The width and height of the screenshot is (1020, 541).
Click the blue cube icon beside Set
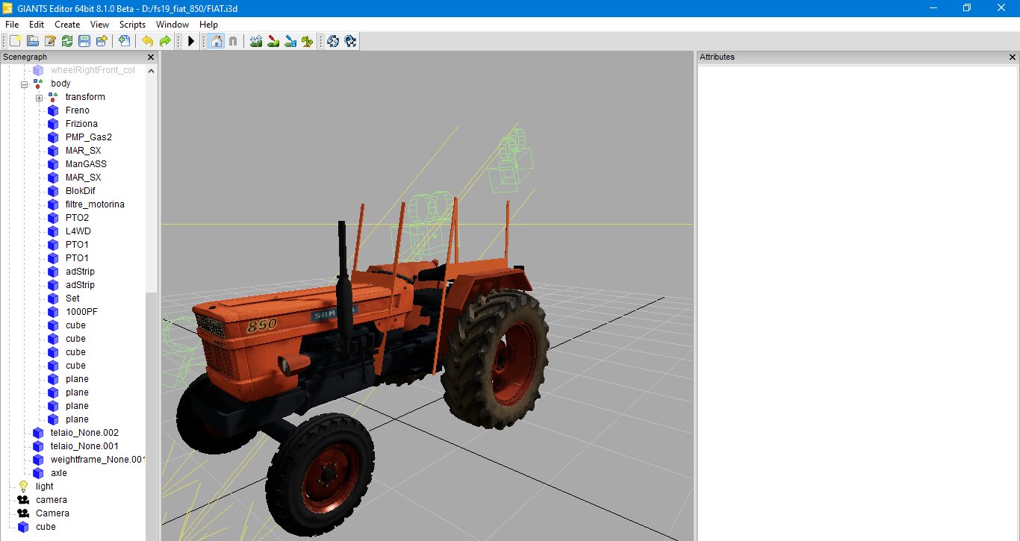click(x=53, y=298)
